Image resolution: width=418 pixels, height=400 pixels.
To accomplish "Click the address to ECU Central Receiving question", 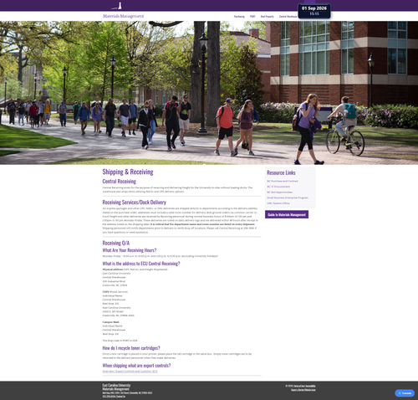I will [x=141, y=264].
